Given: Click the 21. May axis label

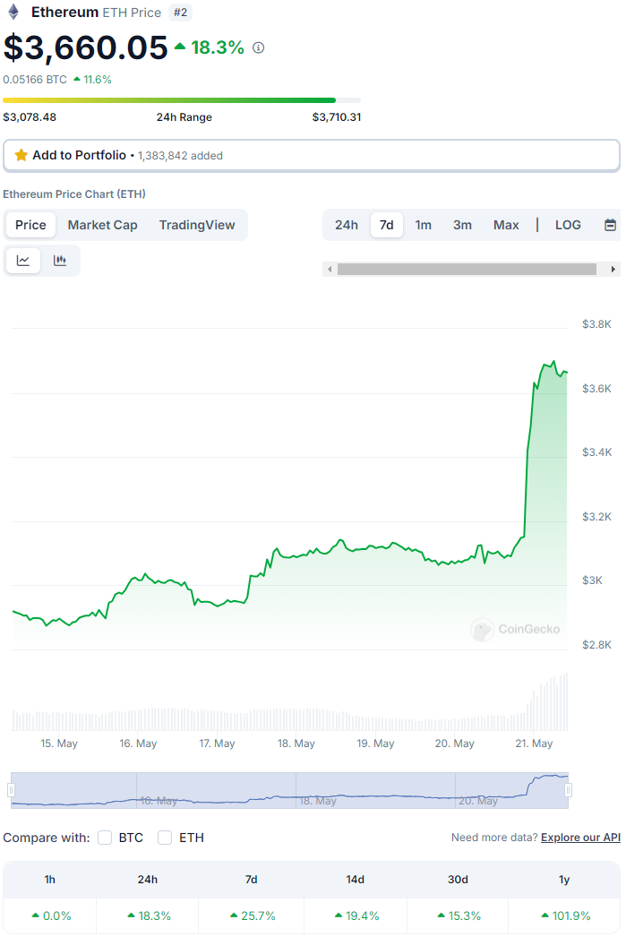Looking at the screenshot, I should 534,744.
